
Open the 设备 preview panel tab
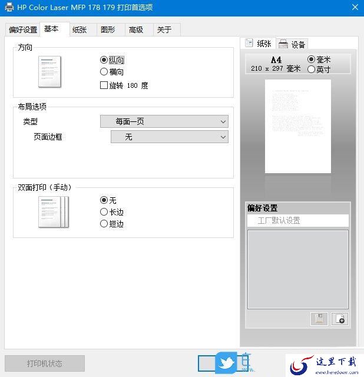tap(292, 44)
